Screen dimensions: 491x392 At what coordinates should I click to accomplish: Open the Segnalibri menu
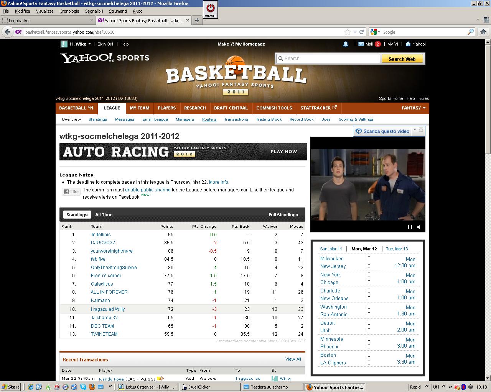coord(94,11)
